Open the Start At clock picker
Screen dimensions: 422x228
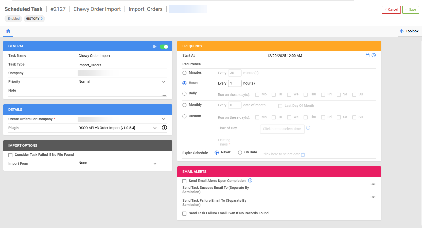point(374,55)
